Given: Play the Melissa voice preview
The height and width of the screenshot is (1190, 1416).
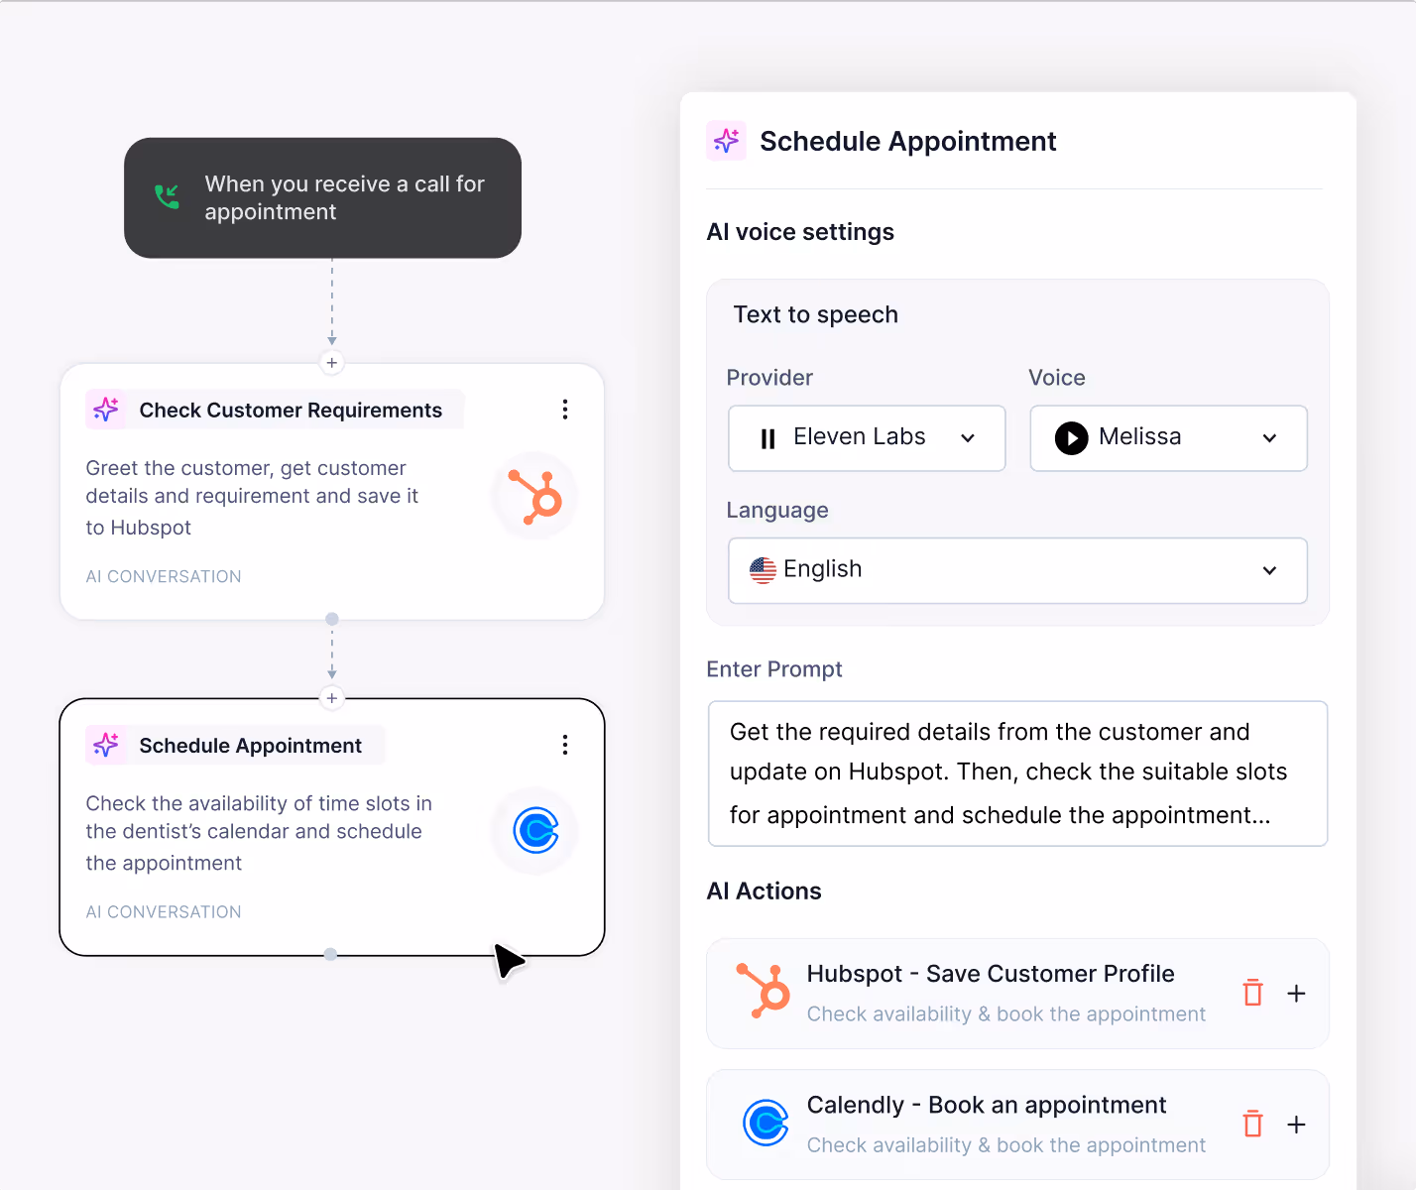Looking at the screenshot, I should [x=1071, y=437].
